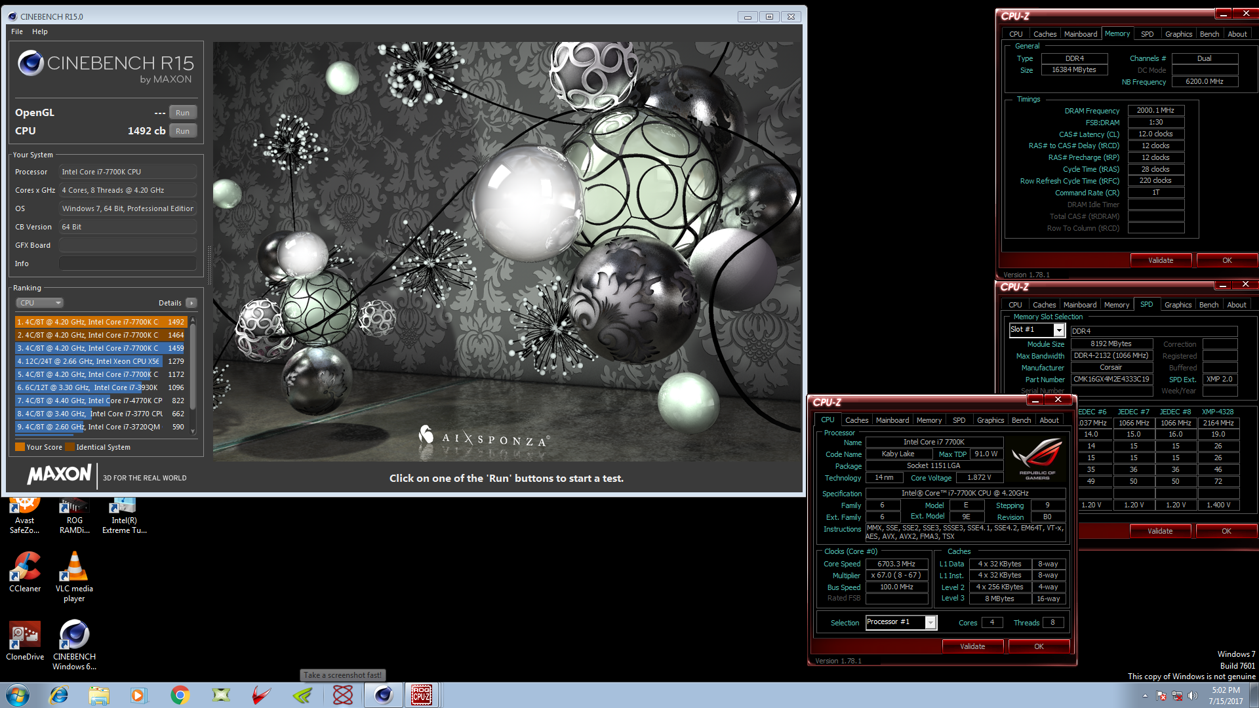Run the OpenGL benchmark
The height and width of the screenshot is (708, 1259).
tap(182, 113)
